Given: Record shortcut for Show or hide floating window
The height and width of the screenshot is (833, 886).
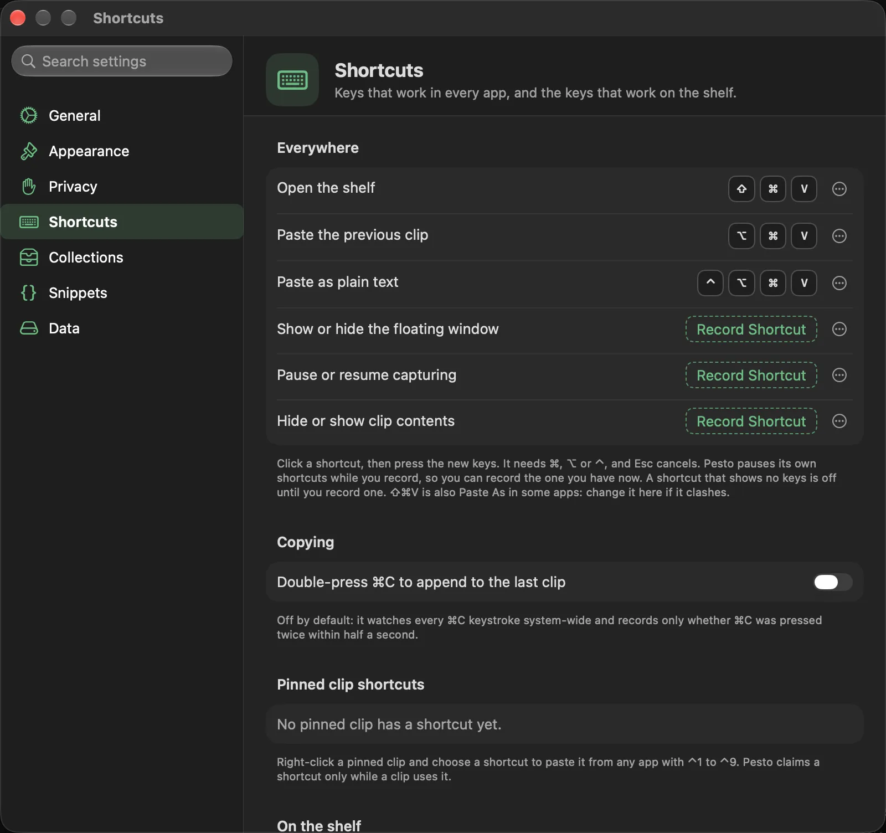Looking at the screenshot, I should pyautogui.click(x=751, y=329).
